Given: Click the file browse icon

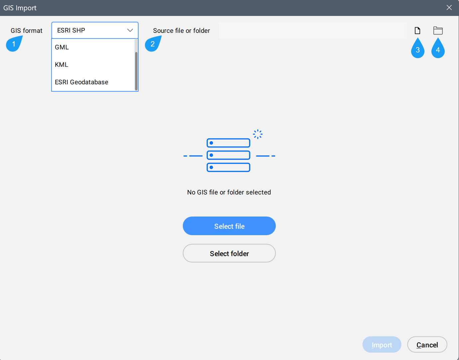Looking at the screenshot, I should 417,31.
